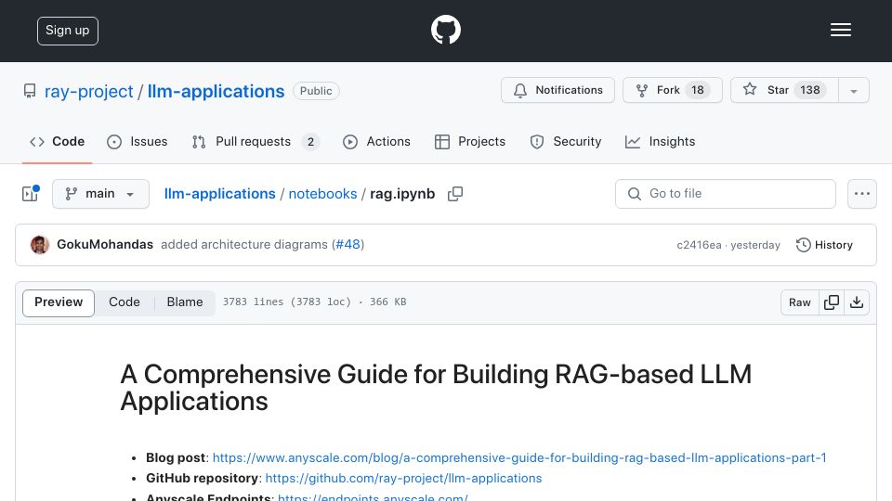
Task: Open the Projects tab
Action: click(x=470, y=141)
